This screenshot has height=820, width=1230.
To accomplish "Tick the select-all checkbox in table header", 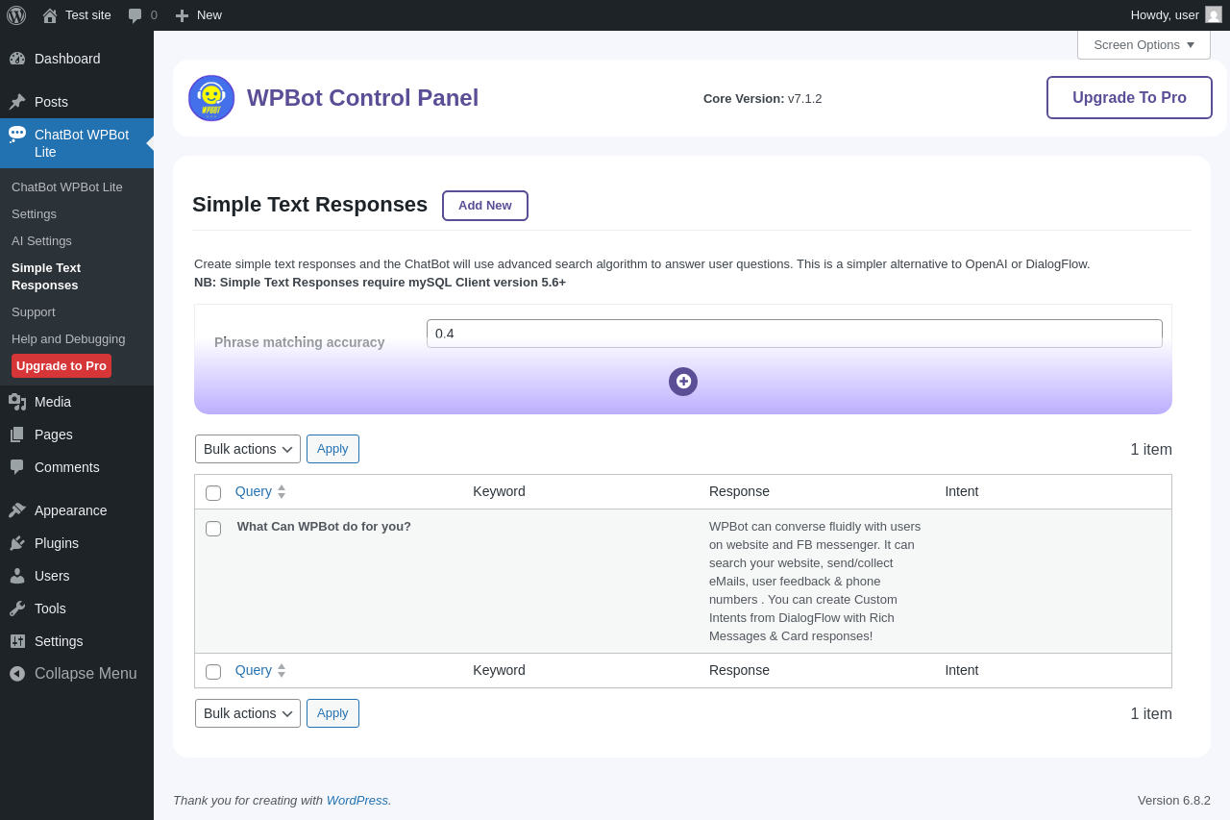I will click(x=213, y=493).
